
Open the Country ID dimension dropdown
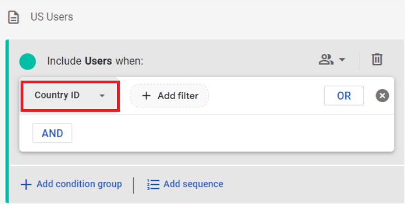70,96
